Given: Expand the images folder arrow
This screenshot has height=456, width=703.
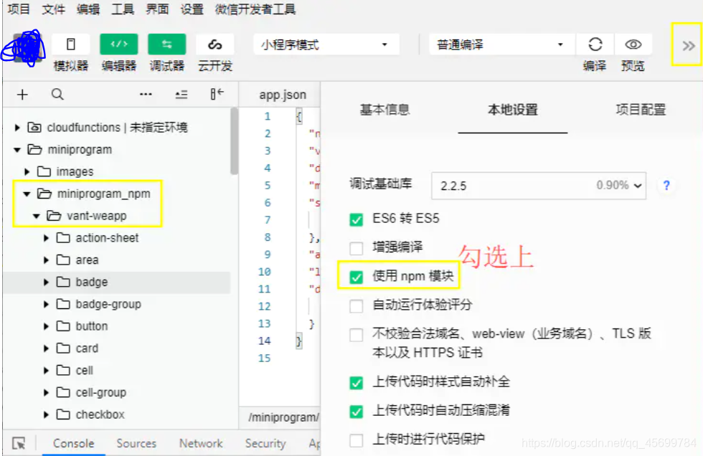Looking at the screenshot, I should (x=27, y=171).
